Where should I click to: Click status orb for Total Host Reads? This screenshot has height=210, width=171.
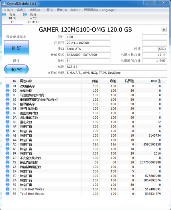point(7,194)
